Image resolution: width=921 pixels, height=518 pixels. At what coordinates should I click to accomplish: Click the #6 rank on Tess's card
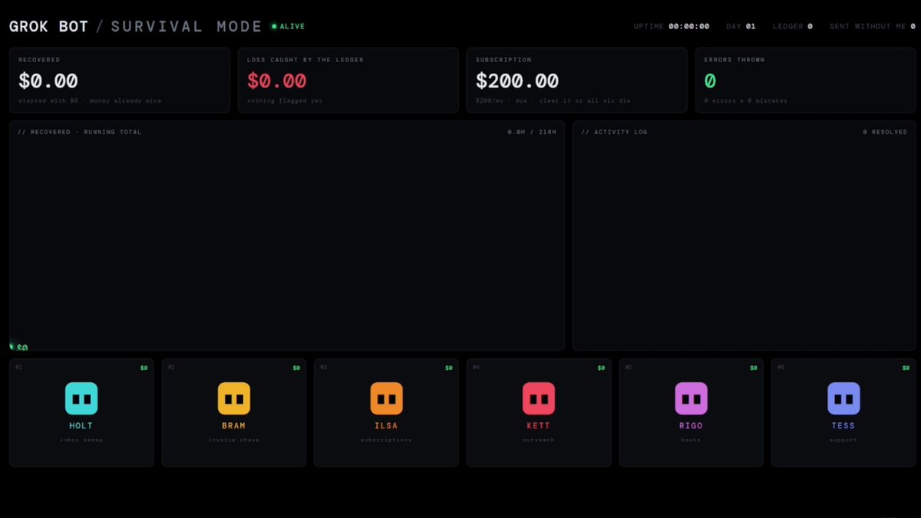[x=781, y=368]
